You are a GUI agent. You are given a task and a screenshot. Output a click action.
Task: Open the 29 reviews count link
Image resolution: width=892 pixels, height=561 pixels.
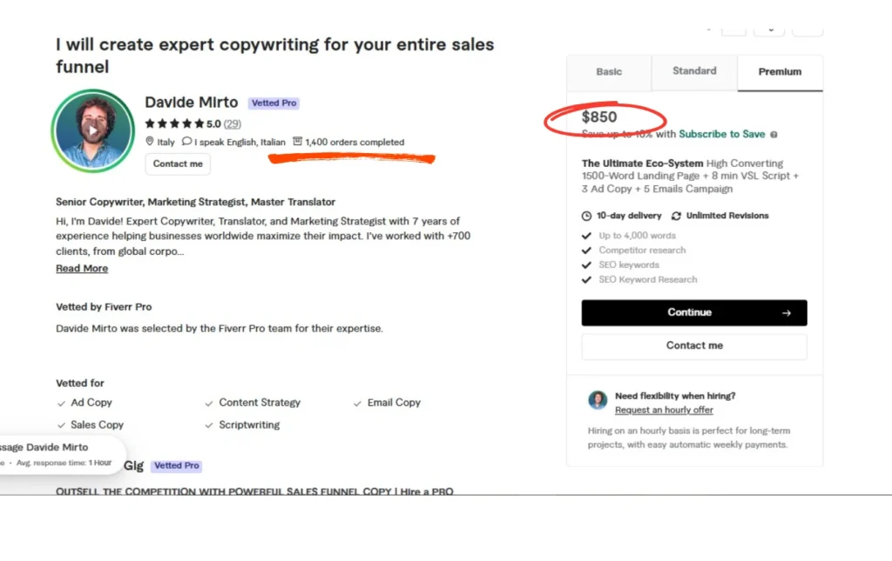tap(233, 124)
